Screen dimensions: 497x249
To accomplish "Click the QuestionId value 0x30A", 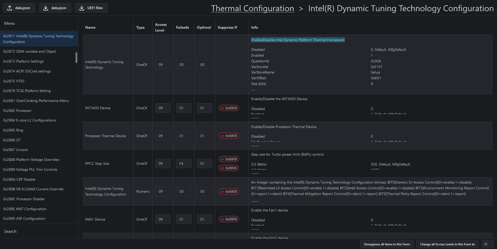I will [376, 61].
